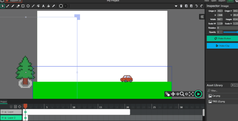The height and width of the screenshot is (121, 238).
Task: Select the Car.png asset
Action: 222,96
